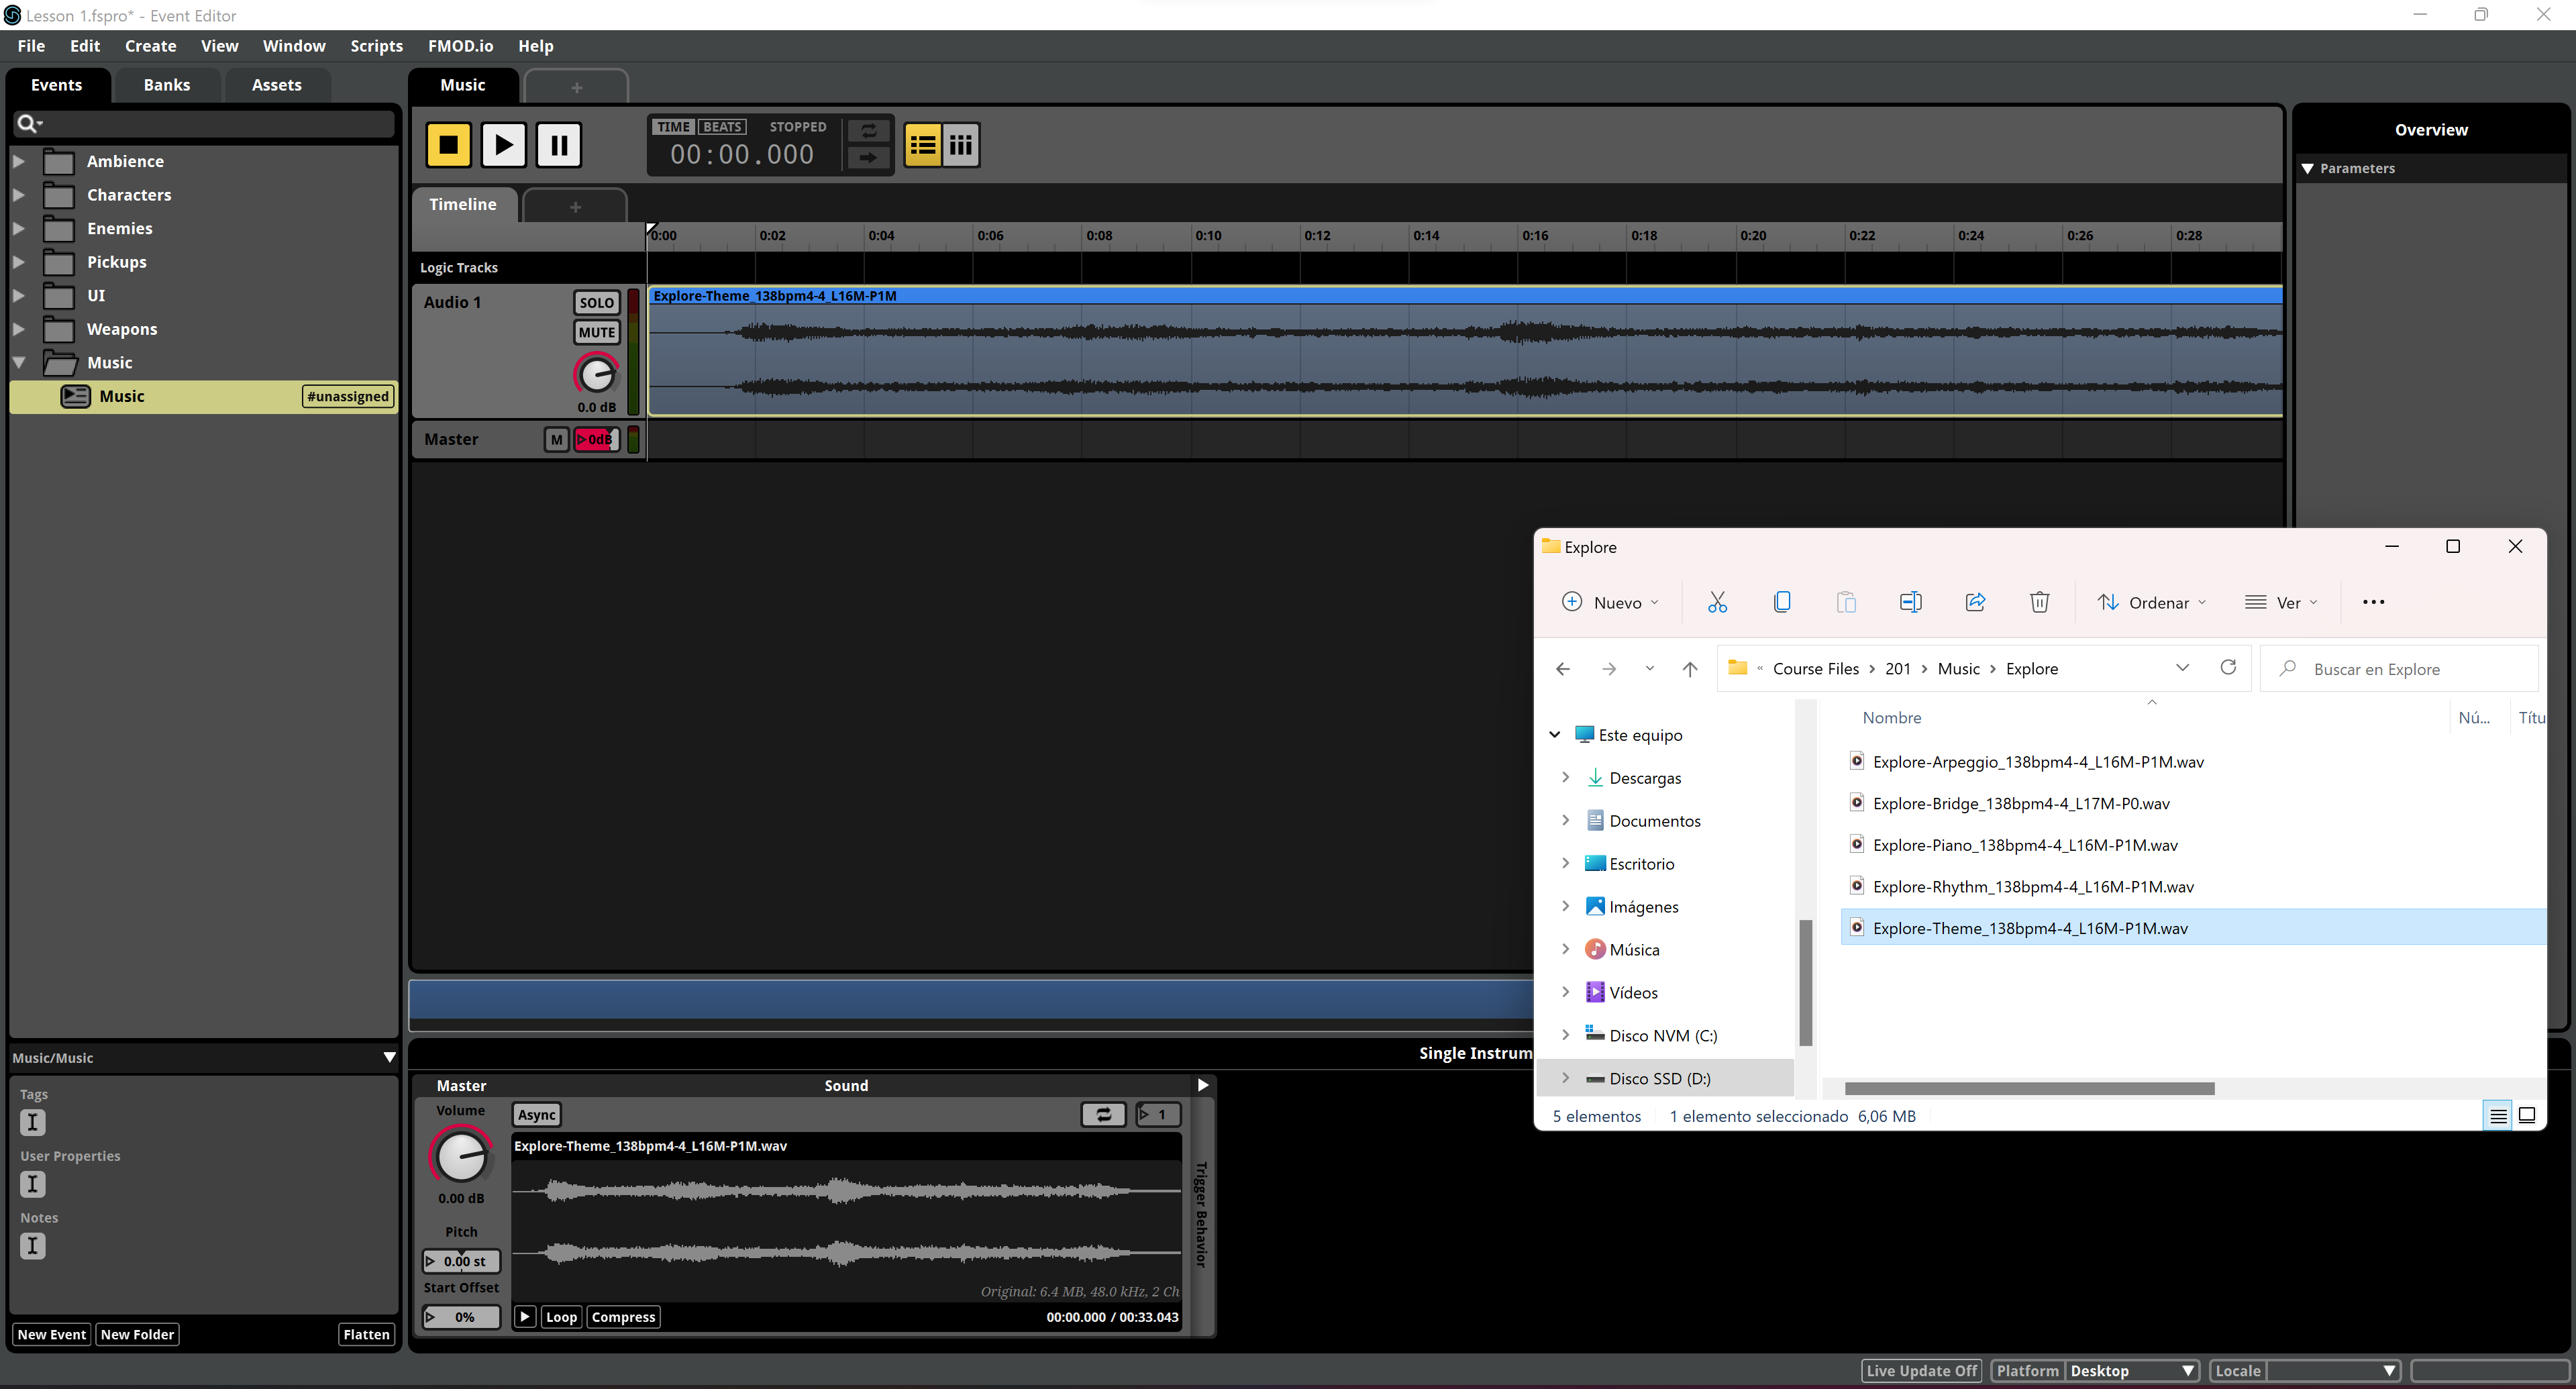Click the Flatten button
The image size is (2576, 1389).
[366, 1334]
